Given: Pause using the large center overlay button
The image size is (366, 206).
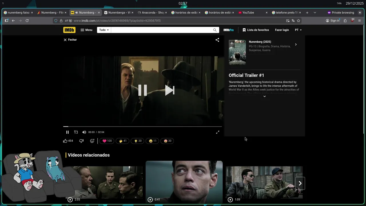Looking at the screenshot, I should point(142,90).
